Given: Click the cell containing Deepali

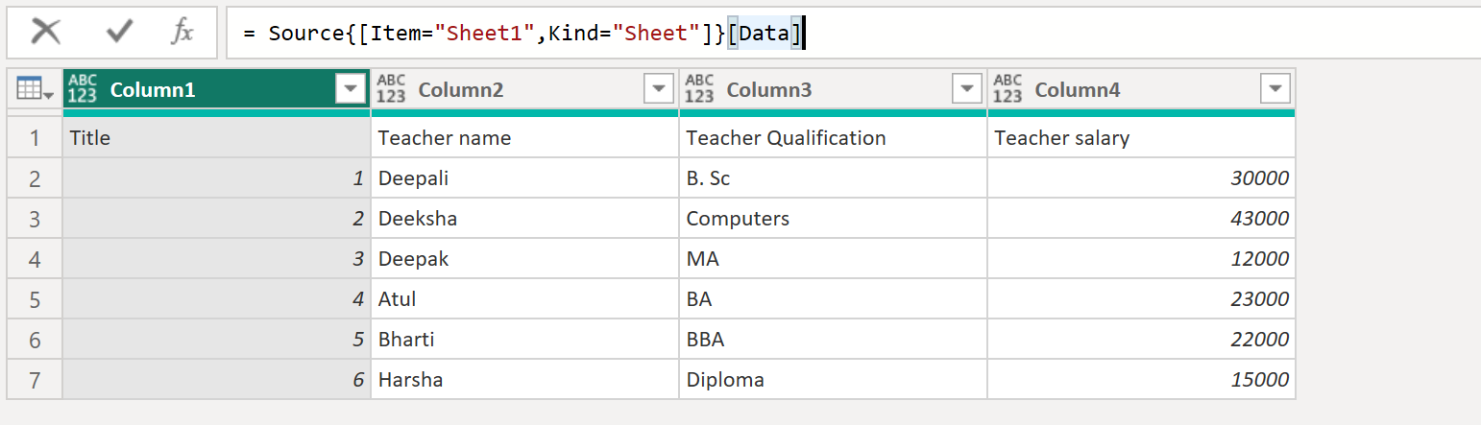Looking at the screenshot, I should (523, 178).
